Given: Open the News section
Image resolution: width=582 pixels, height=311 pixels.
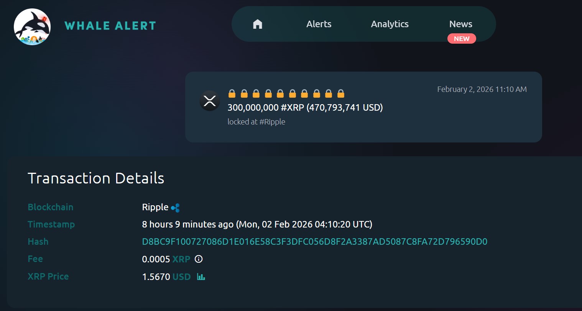Looking at the screenshot, I should pos(460,24).
